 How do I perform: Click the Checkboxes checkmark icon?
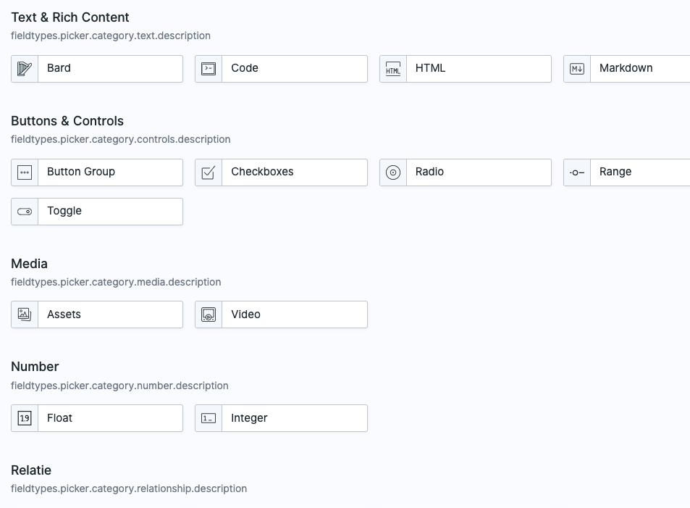[209, 172]
